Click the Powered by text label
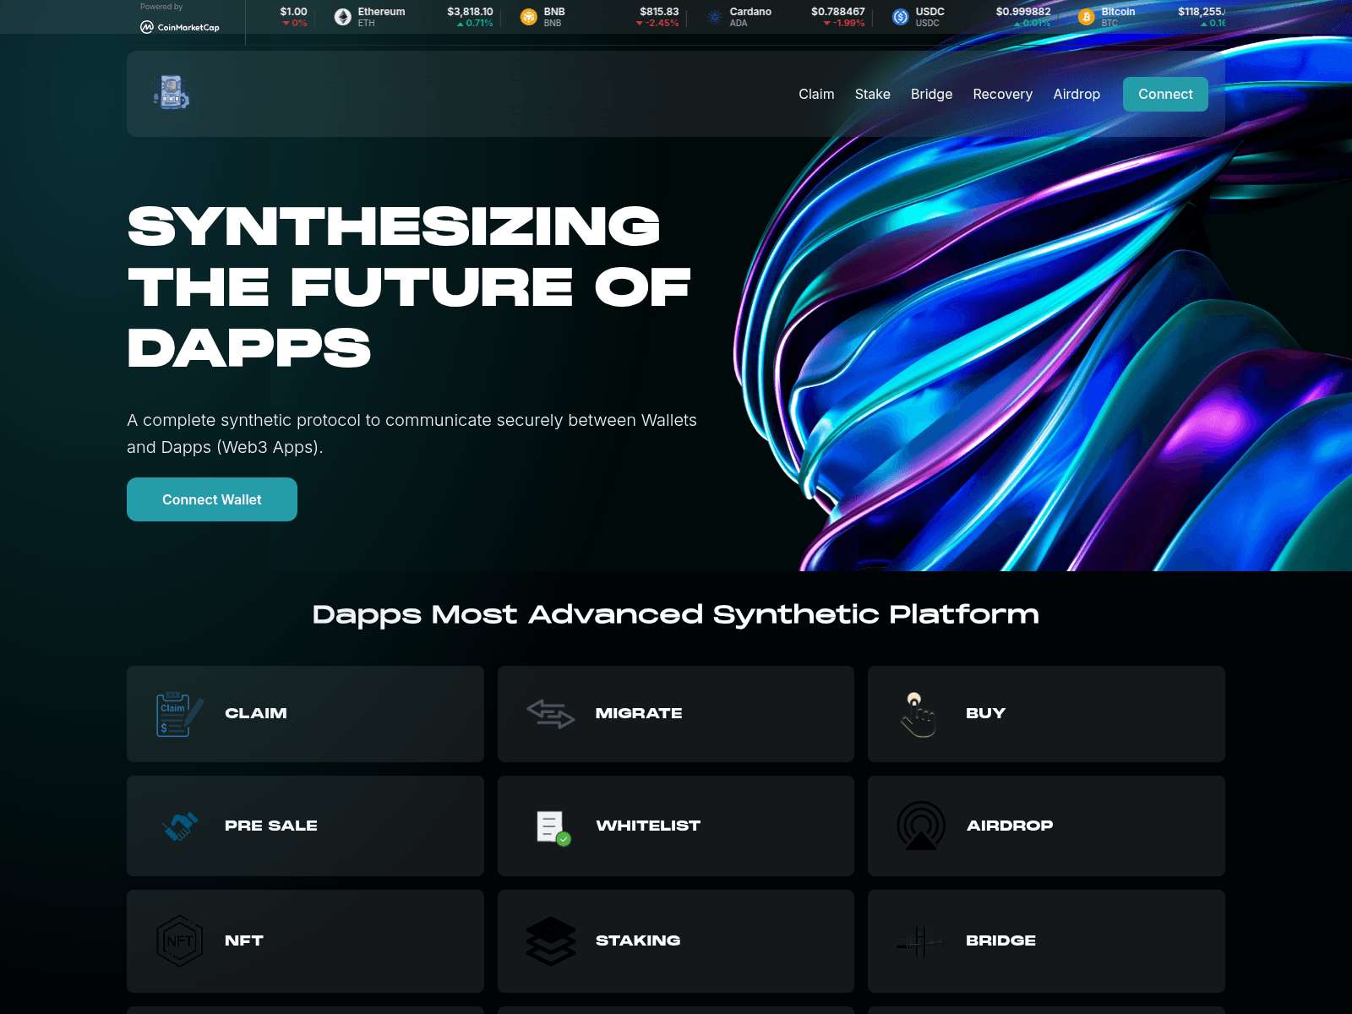The height and width of the screenshot is (1014, 1352). click(x=161, y=7)
